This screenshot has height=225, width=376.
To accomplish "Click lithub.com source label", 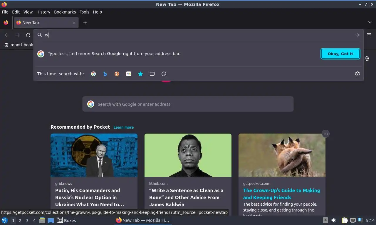I will 158,183.
